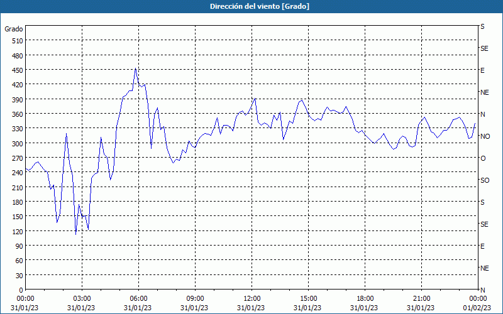Image resolution: width=503 pixels, height=314 pixels.
Task: Click the chart title "Dirección del viento [Grado]"
Action: [x=260, y=6]
